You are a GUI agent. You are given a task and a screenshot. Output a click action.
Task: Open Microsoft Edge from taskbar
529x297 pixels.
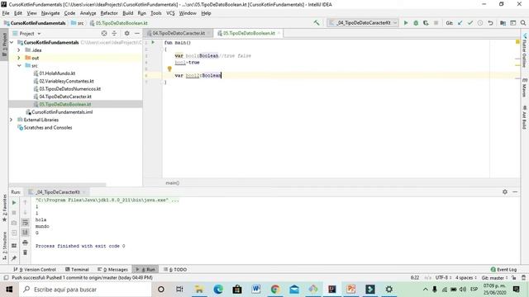pyautogui.click(x=218, y=290)
